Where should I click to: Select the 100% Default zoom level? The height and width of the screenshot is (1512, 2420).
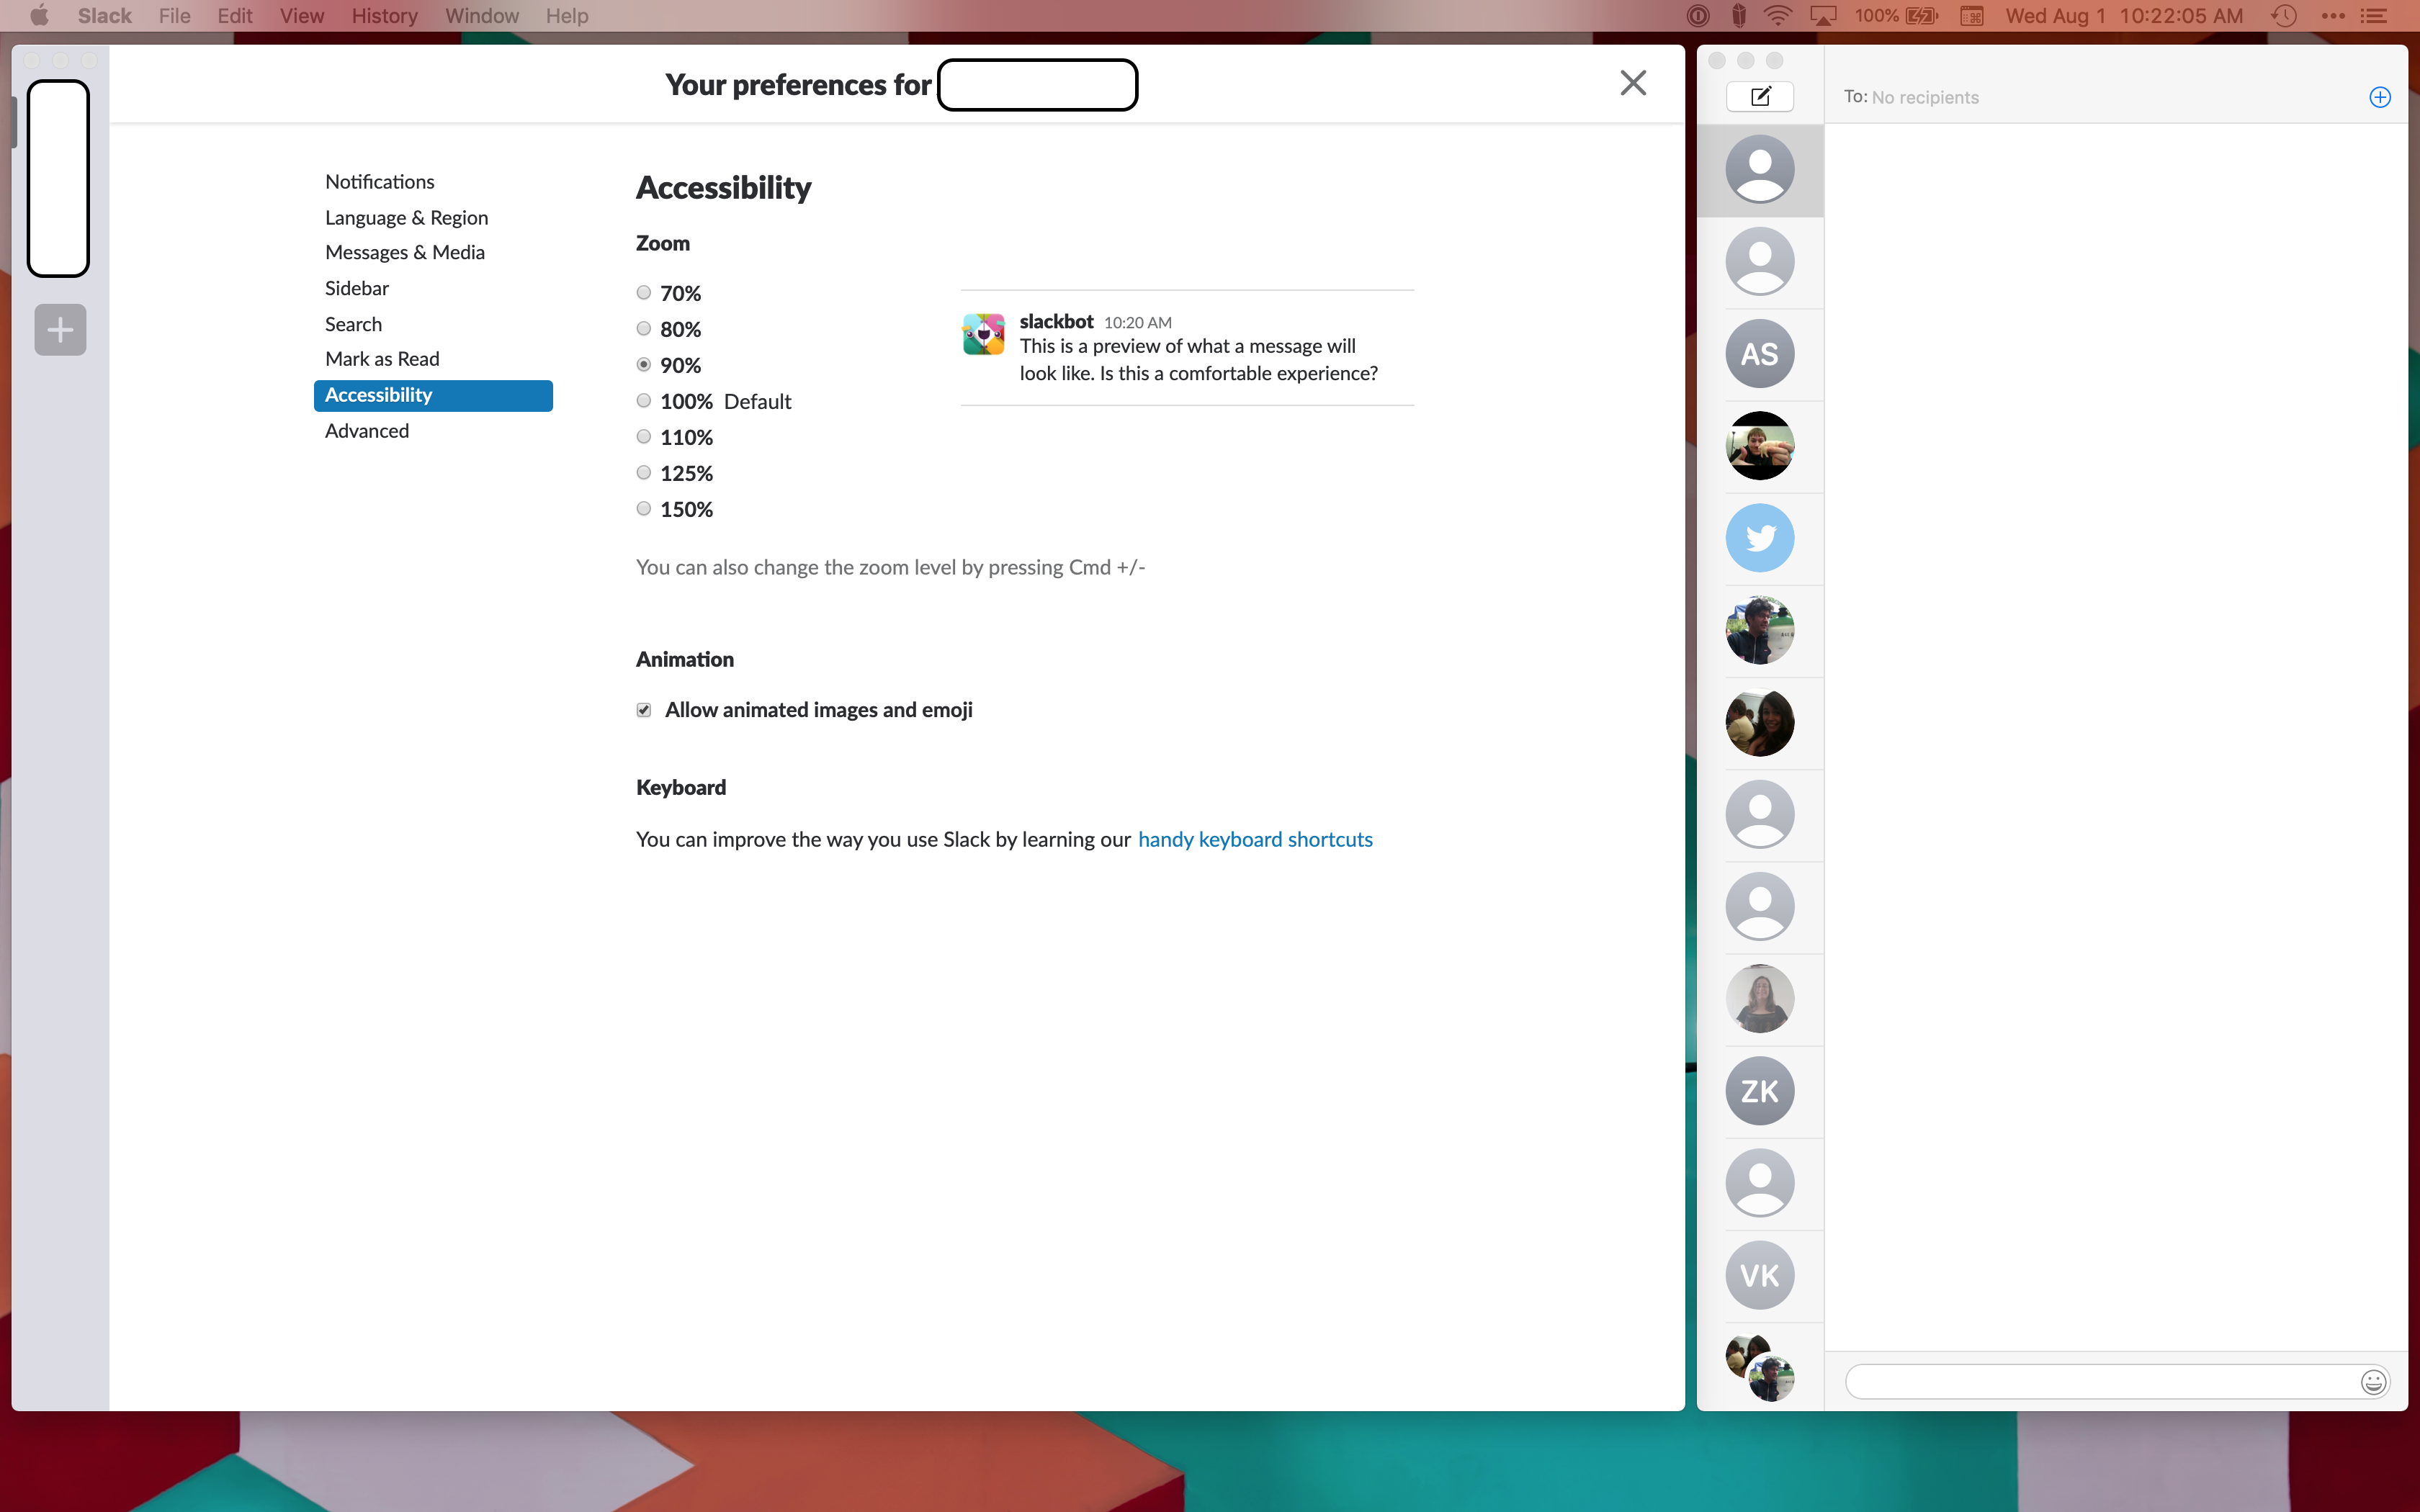click(x=643, y=400)
